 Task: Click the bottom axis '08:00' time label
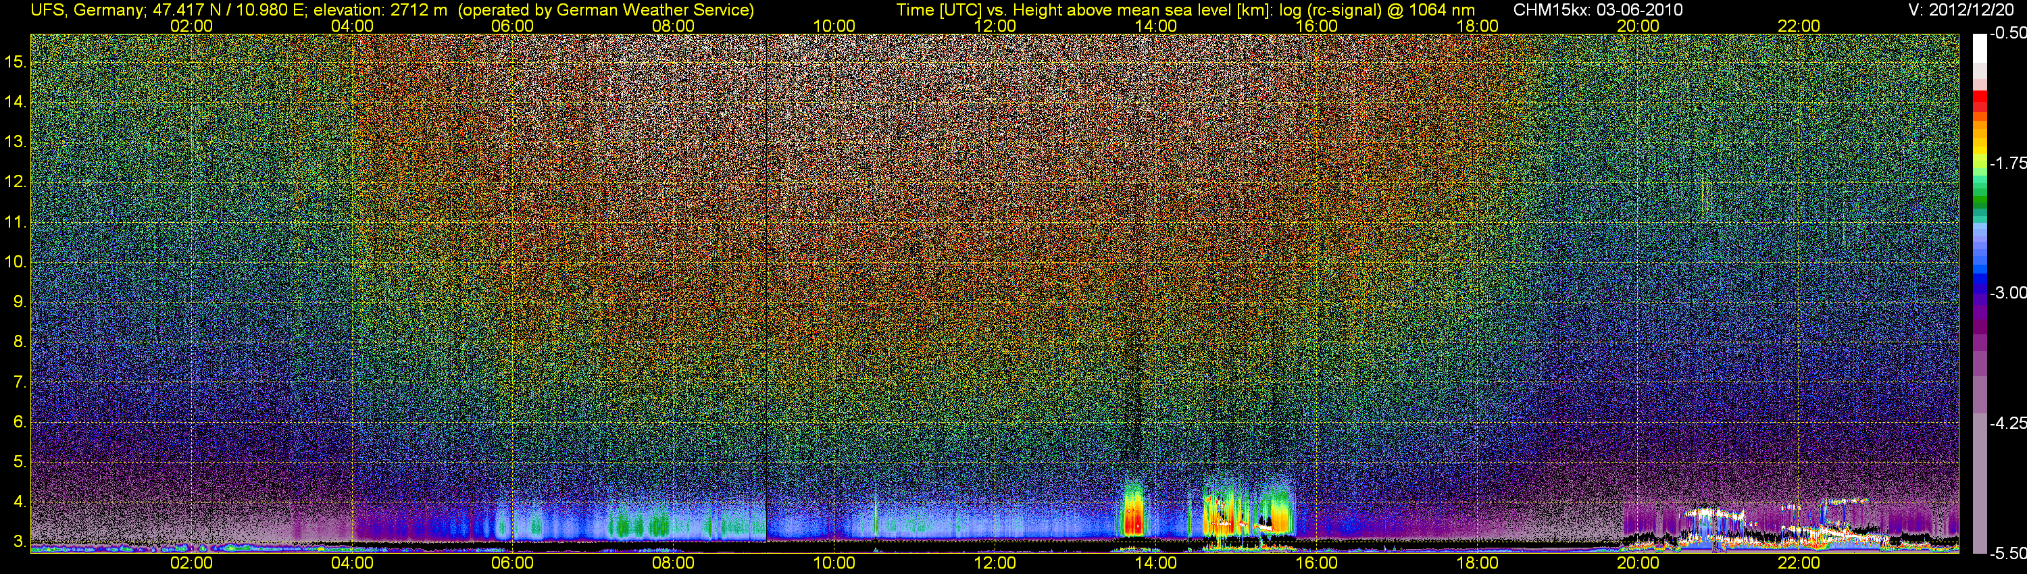(x=674, y=563)
